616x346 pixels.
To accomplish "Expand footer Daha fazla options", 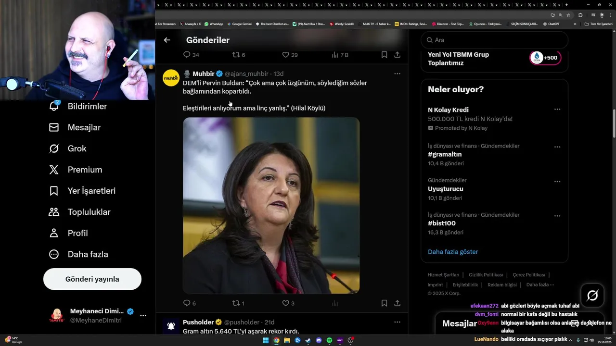I will tap(540, 285).
